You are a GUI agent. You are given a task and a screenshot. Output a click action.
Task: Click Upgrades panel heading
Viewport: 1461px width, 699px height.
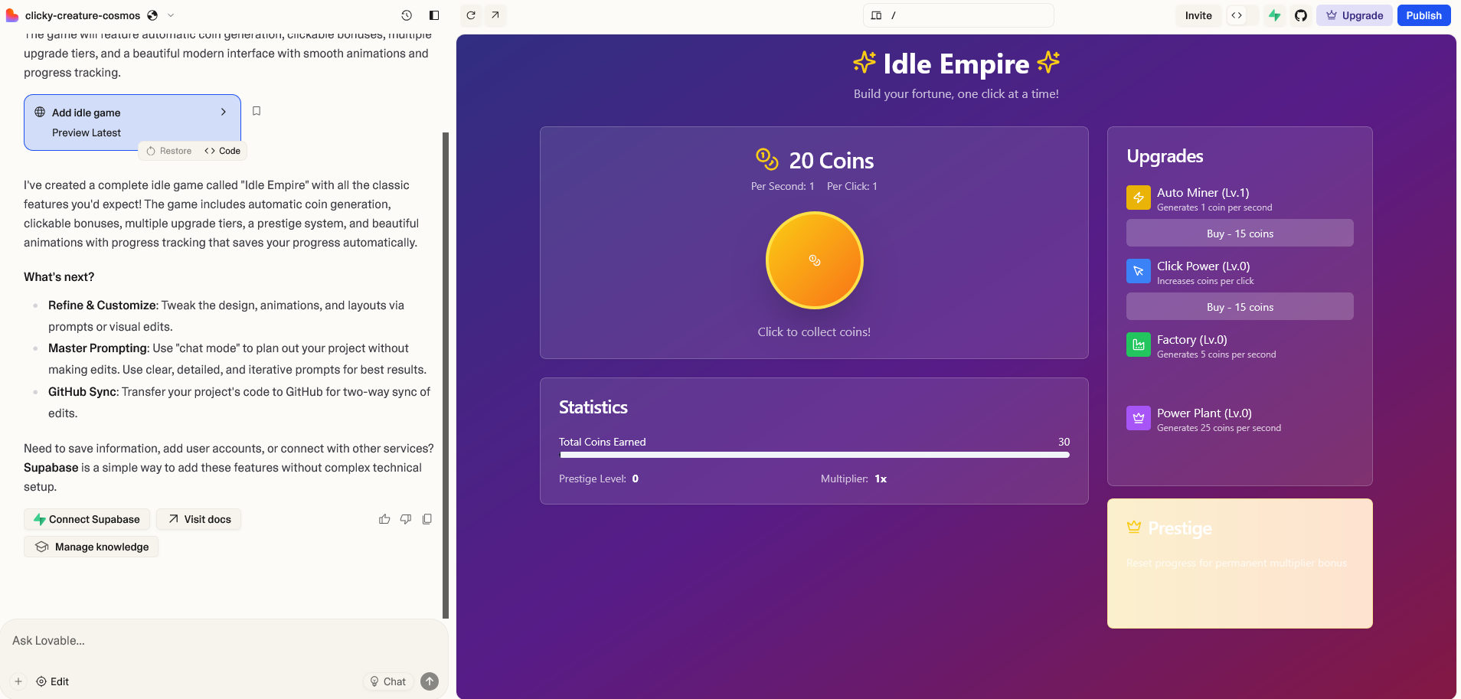[x=1165, y=156]
